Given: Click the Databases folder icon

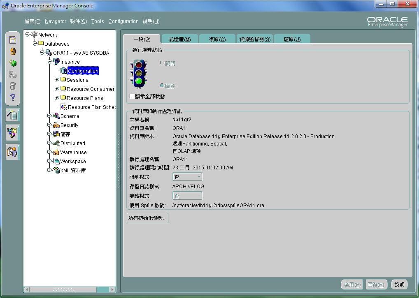Looking at the screenshot, I should 41,43.
